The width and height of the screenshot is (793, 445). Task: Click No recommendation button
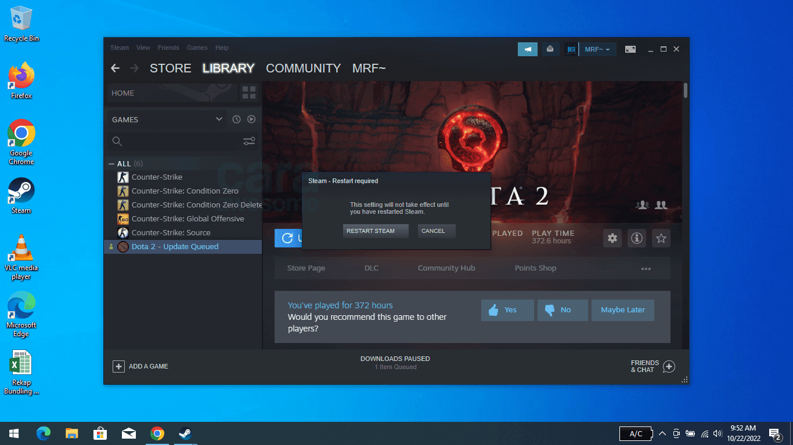(x=563, y=310)
